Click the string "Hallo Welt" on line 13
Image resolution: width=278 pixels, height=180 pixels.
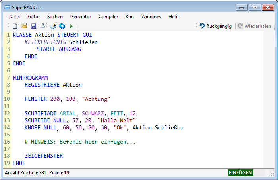[117, 121]
